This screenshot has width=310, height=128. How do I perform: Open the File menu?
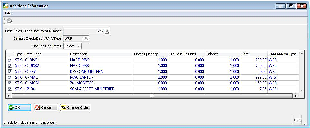[x=8, y=13]
